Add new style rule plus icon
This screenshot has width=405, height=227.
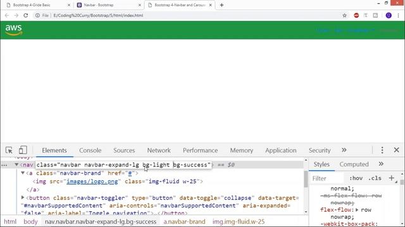(x=392, y=178)
